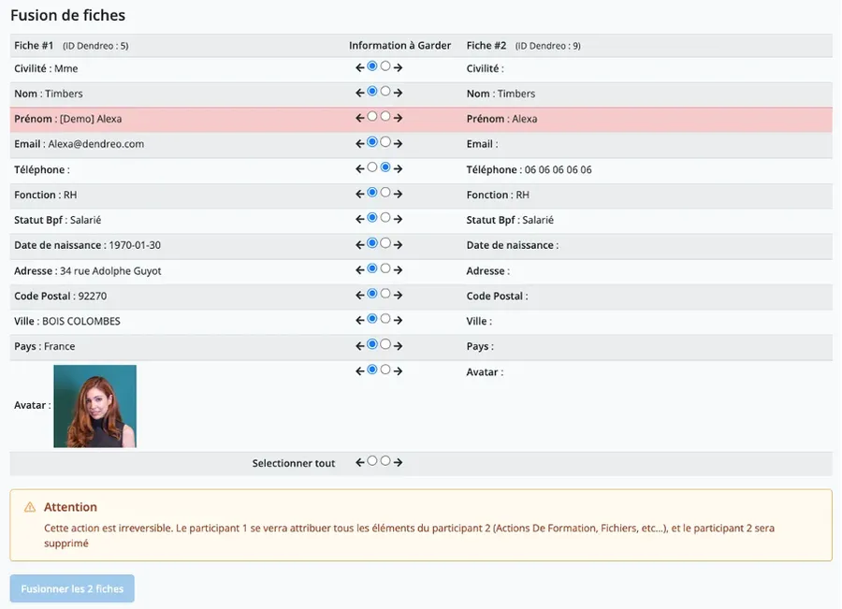Image resolution: width=842 pixels, height=609 pixels.
Task: Click the postal code 92270
Action: [x=93, y=296]
